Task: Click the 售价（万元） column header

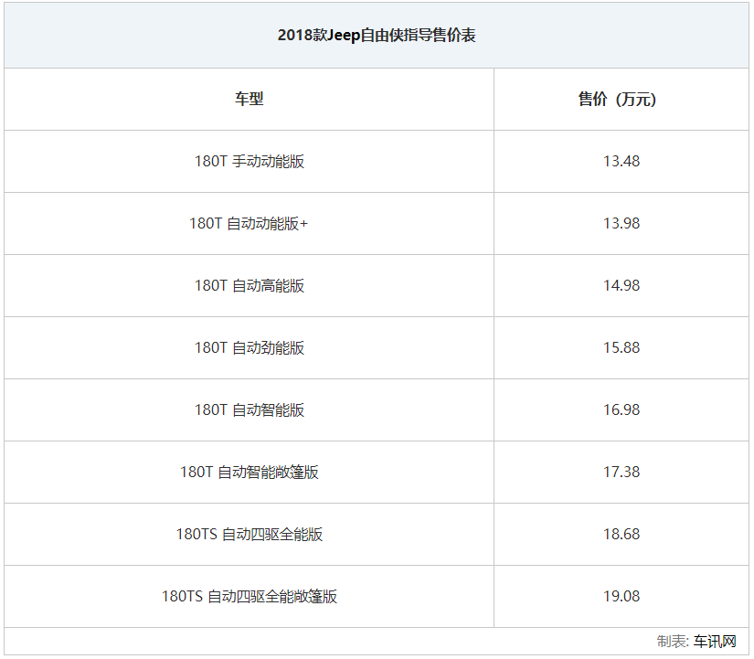Action: 621,99
